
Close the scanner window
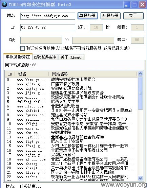143,4
